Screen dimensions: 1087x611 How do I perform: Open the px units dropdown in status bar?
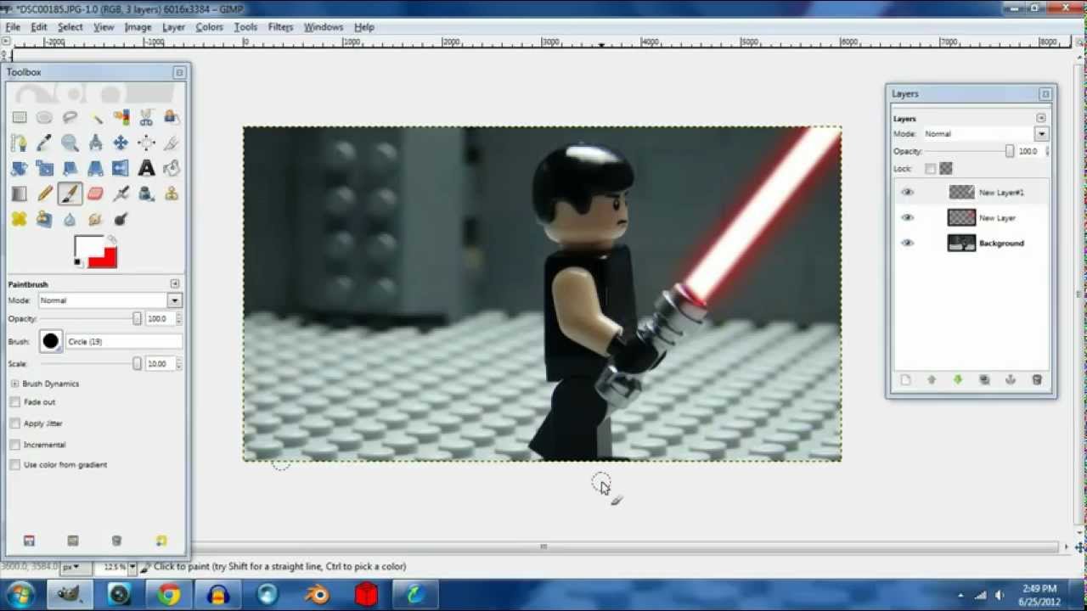(76, 567)
